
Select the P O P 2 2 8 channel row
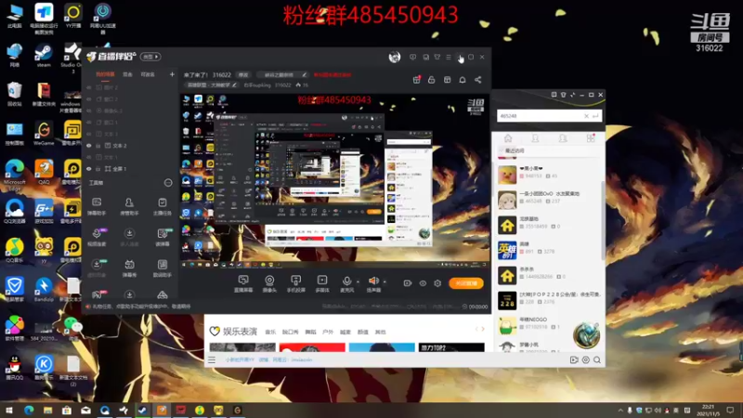tap(550, 300)
